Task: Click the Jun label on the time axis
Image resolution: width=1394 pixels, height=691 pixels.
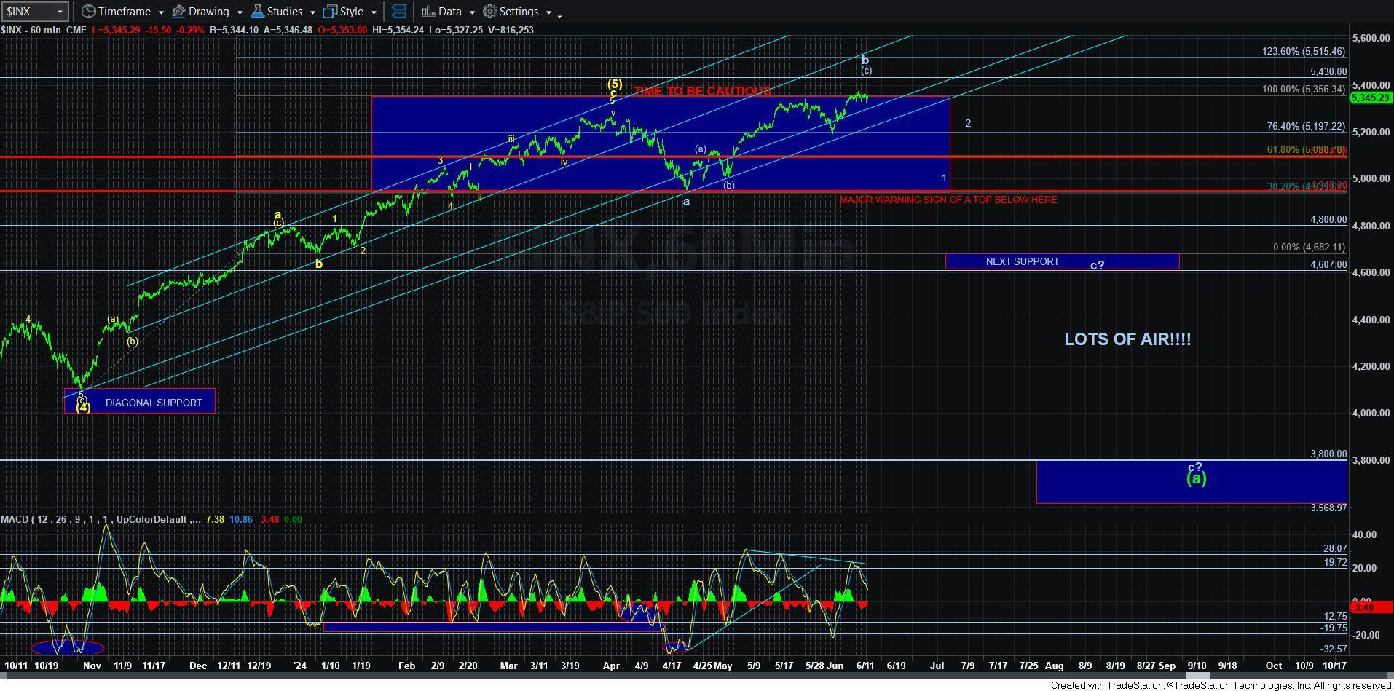Action: [x=835, y=666]
